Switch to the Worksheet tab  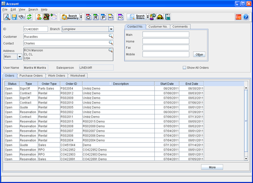78,76
